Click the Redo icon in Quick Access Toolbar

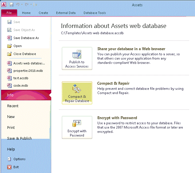click(27, 5)
